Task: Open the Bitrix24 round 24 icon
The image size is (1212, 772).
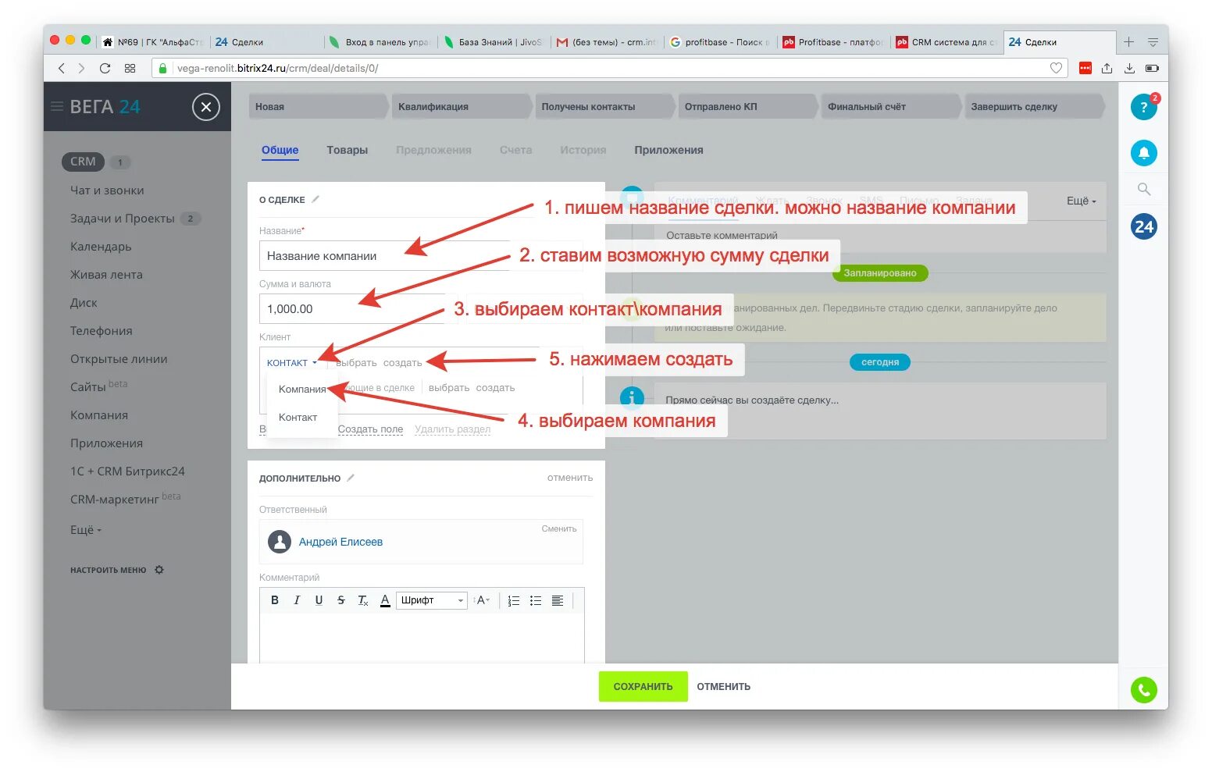Action: point(1143,227)
